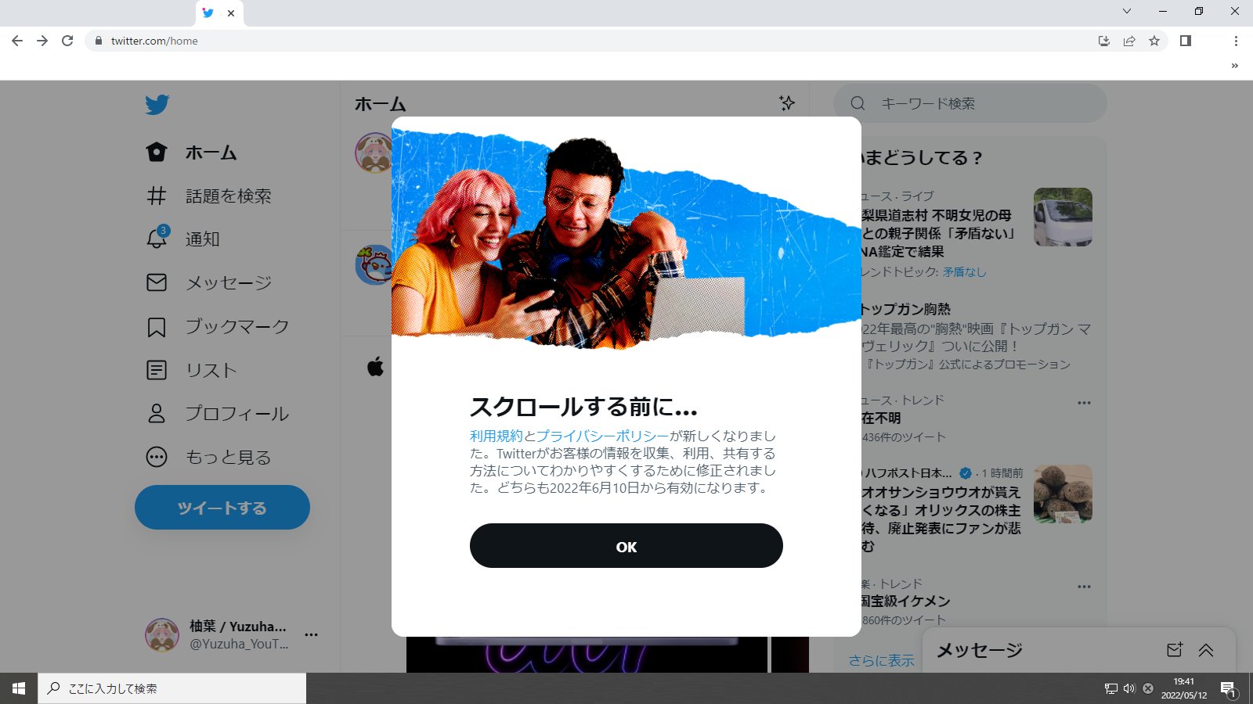Open the 利用規約 link
The height and width of the screenshot is (704, 1253).
[x=496, y=436]
